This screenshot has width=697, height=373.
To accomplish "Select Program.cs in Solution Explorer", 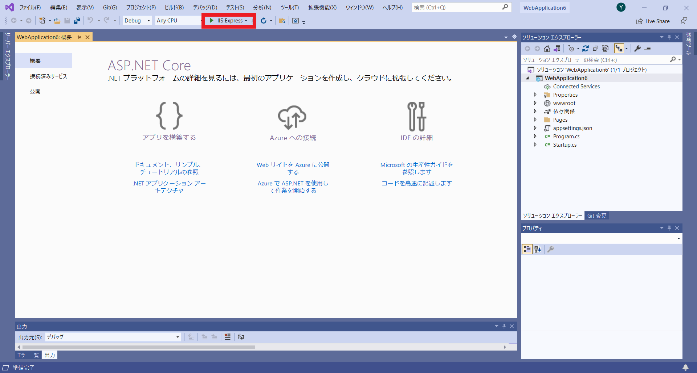I will point(566,137).
